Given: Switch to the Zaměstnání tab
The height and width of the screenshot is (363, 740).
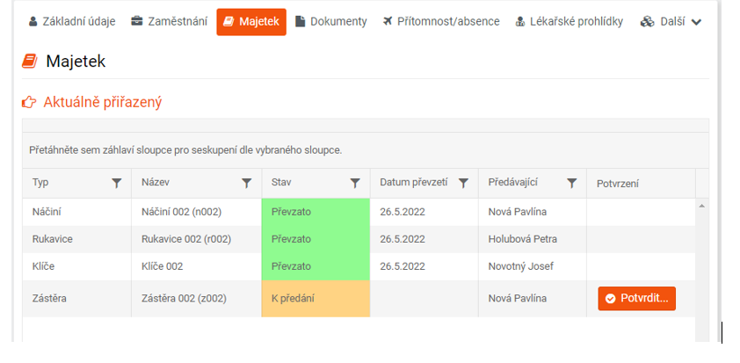Looking at the screenshot, I should coord(169,22).
